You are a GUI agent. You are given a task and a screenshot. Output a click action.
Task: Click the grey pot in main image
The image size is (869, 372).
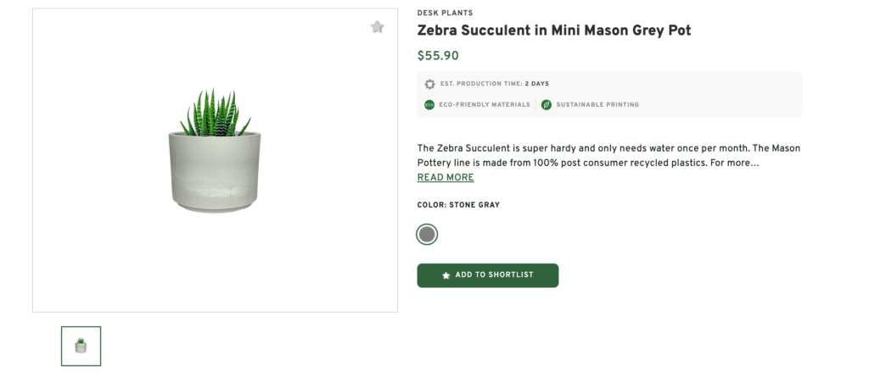[x=215, y=173]
